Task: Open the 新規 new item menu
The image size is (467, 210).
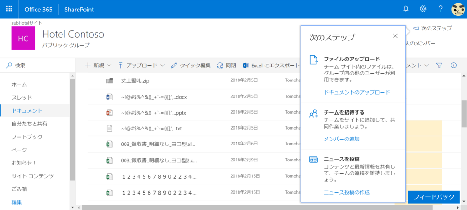Action: 99,65
